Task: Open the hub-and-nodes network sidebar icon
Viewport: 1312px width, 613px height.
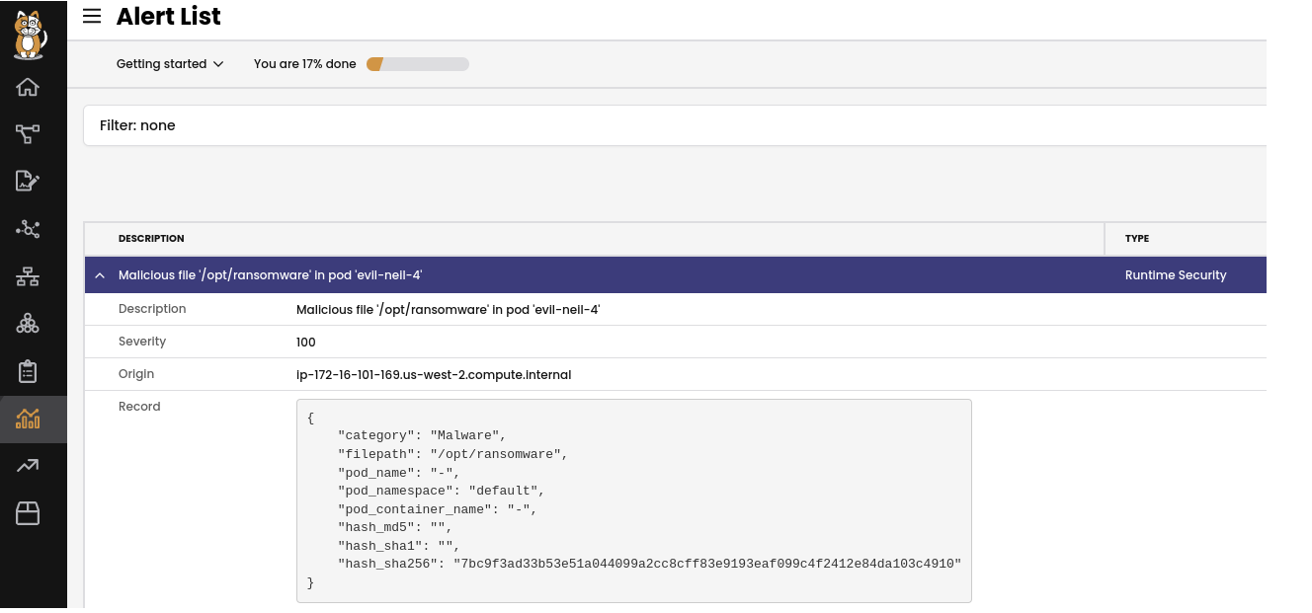Action: pyautogui.click(x=28, y=229)
